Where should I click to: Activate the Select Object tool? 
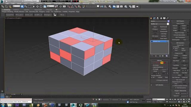[22, 7]
